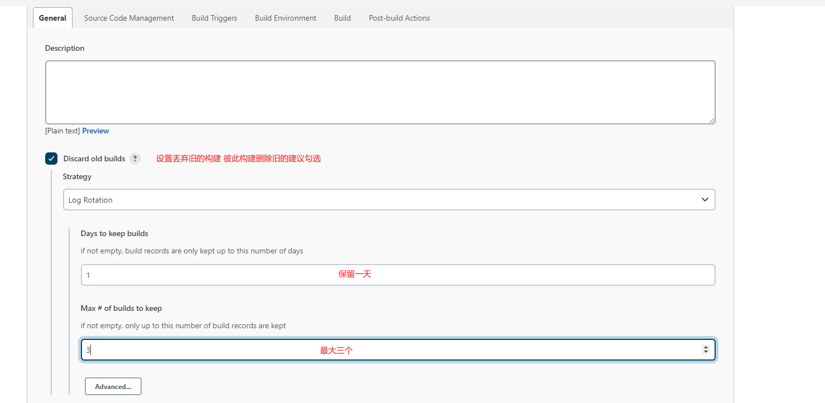Click the Discard old builds label text

(x=94, y=159)
